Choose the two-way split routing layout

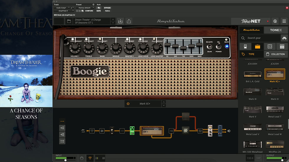(x=62, y=128)
